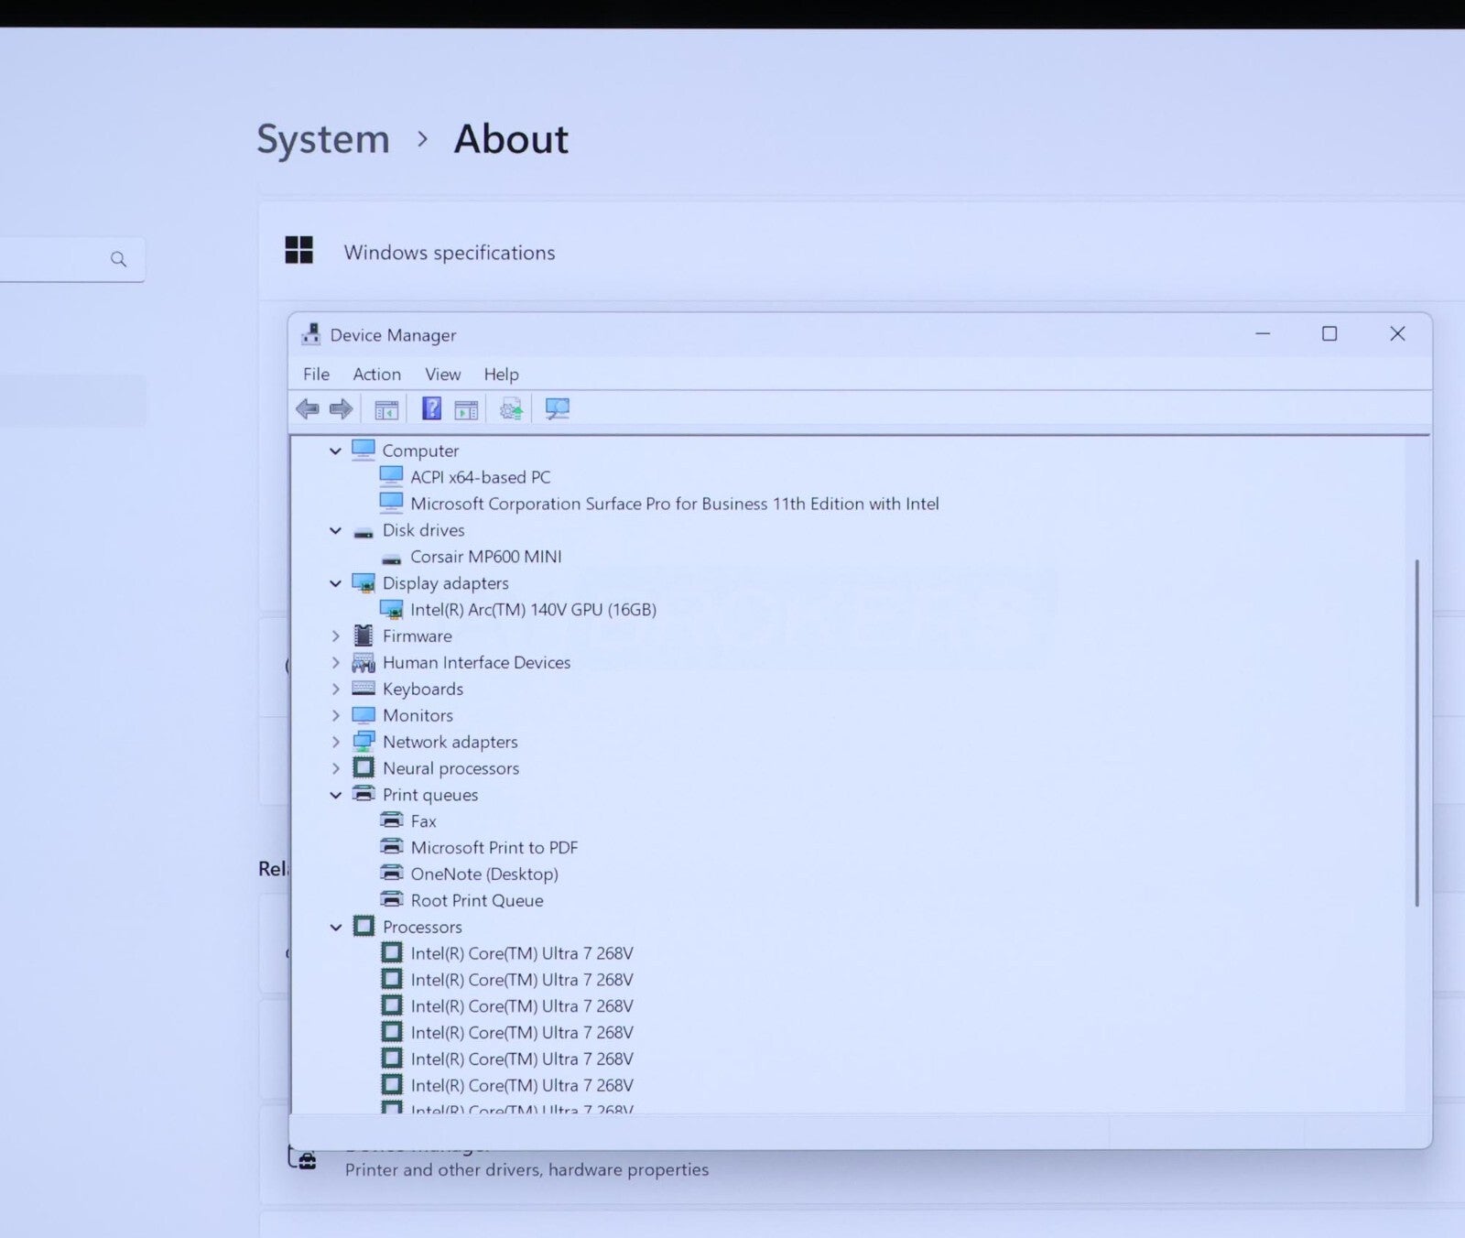Click the Display adapters category icon
Viewport: 1465px width, 1238px height.
tap(364, 583)
